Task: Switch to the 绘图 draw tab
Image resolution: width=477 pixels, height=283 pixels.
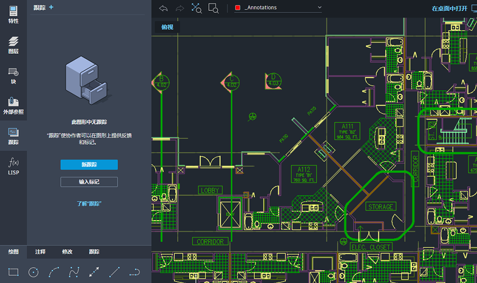Action: click(13, 252)
